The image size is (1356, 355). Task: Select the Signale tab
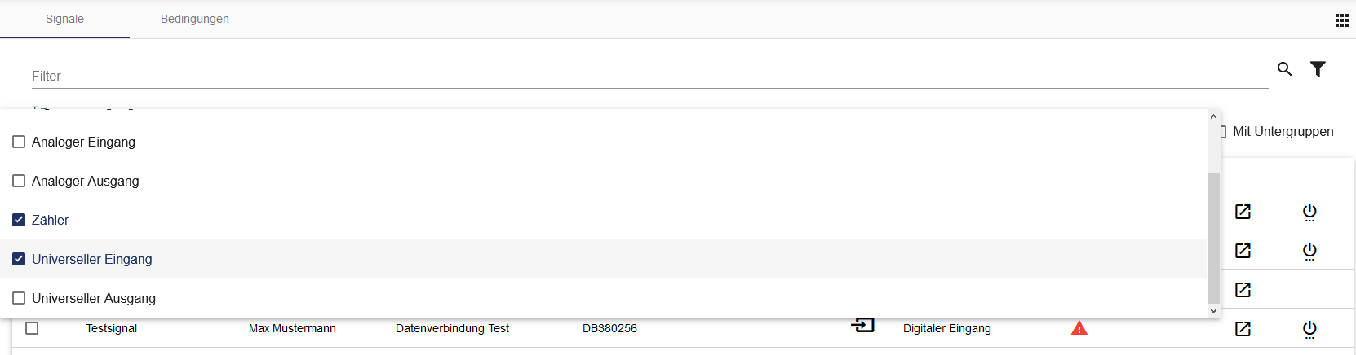pyautogui.click(x=64, y=19)
